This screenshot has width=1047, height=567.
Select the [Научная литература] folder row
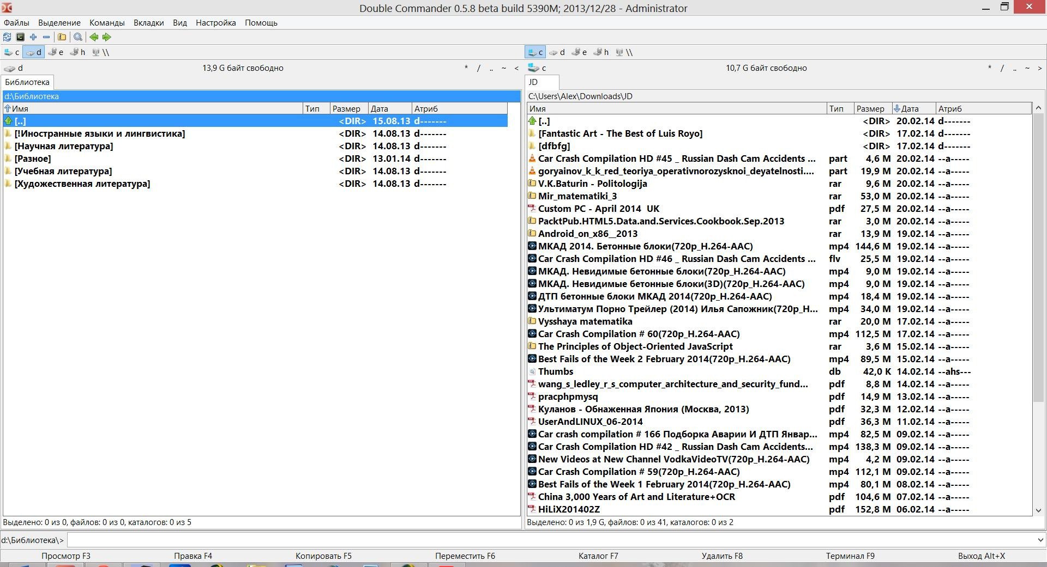coord(255,146)
